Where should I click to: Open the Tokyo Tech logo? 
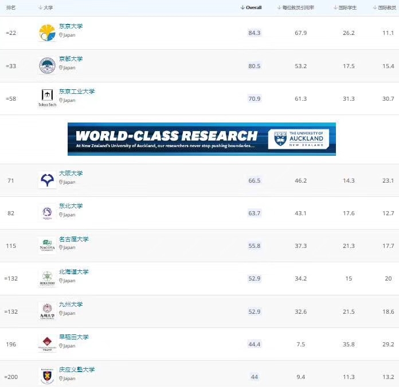point(47,98)
